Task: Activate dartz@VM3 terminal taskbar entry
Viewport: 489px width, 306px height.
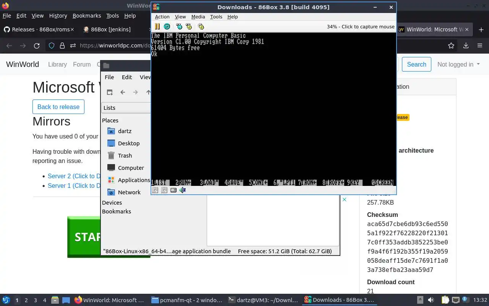Action: point(263,300)
